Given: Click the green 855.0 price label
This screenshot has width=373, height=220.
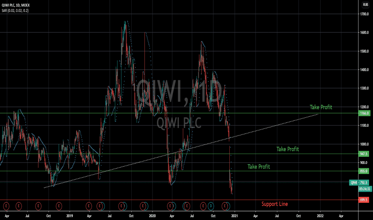Looking at the screenshot, I should (x=364, y=171).
